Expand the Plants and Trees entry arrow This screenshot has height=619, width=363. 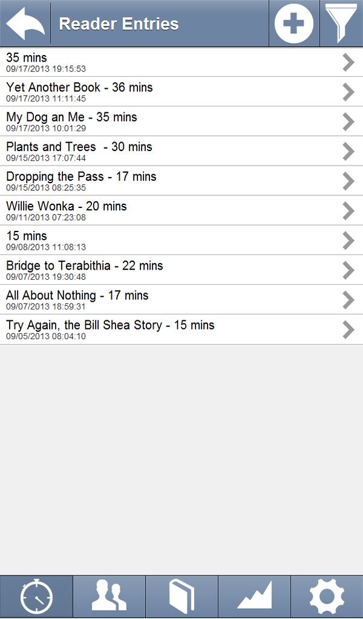348,152
